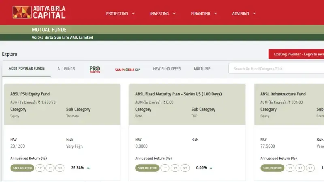Toggle return arrow beside 29.34%
Screen dimensions: 324x182
pyautogui.click(x=88, y=168)
